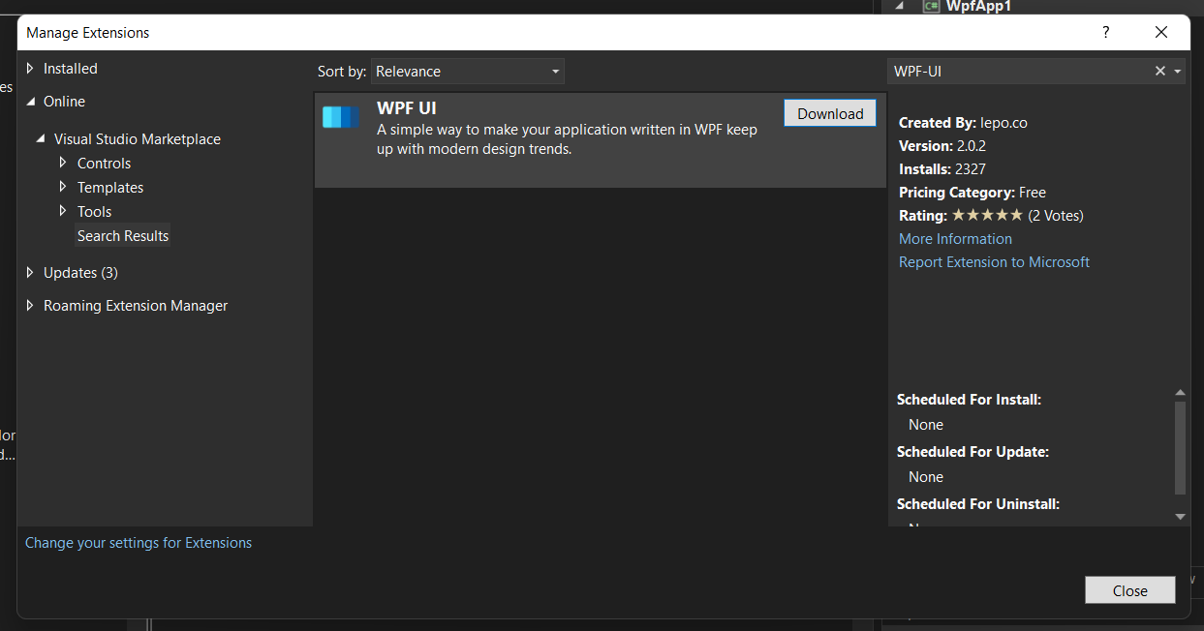Open the search box dropdown arrow
This screenshot has width=1204, height=631.
[x=1177, y=71]
